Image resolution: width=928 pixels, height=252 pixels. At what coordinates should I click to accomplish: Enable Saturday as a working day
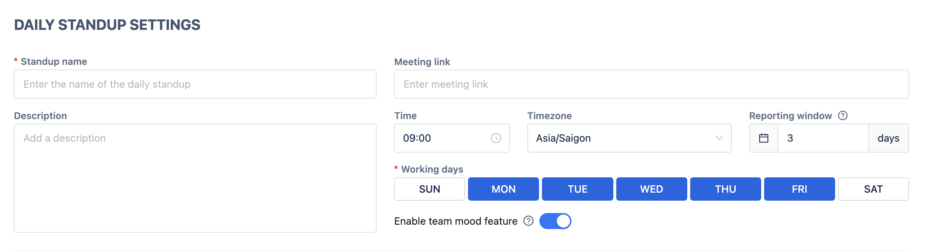click(873, 189)
